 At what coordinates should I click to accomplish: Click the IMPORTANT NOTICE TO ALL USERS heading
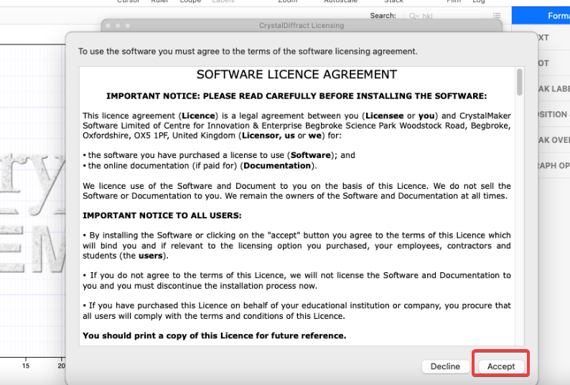162,215
